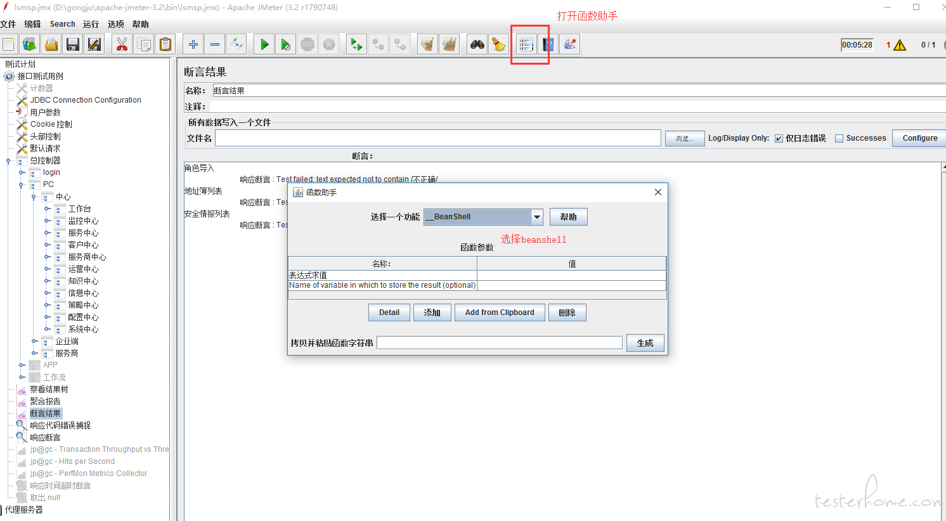Screen dimensions: 946x521
Task: Click Add from Clipboard button
Action: pos(500,312)
